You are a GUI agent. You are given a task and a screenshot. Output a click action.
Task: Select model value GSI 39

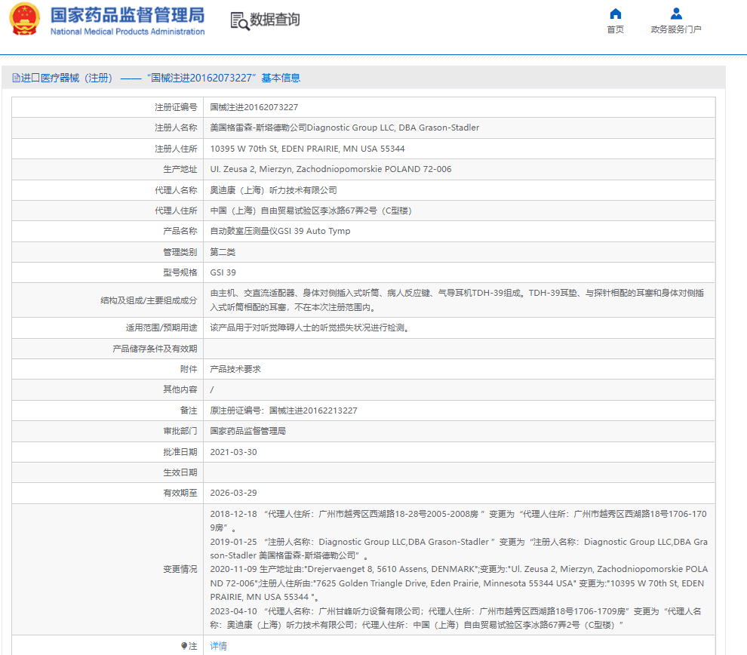(x=223, y=272)
